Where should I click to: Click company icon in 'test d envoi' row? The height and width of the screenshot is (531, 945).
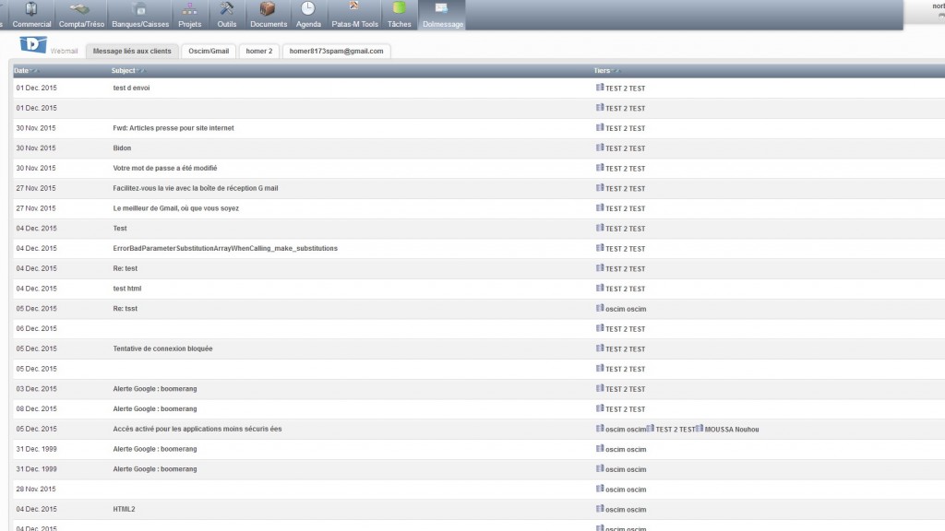pyautogui.click(x=600, y=88)
